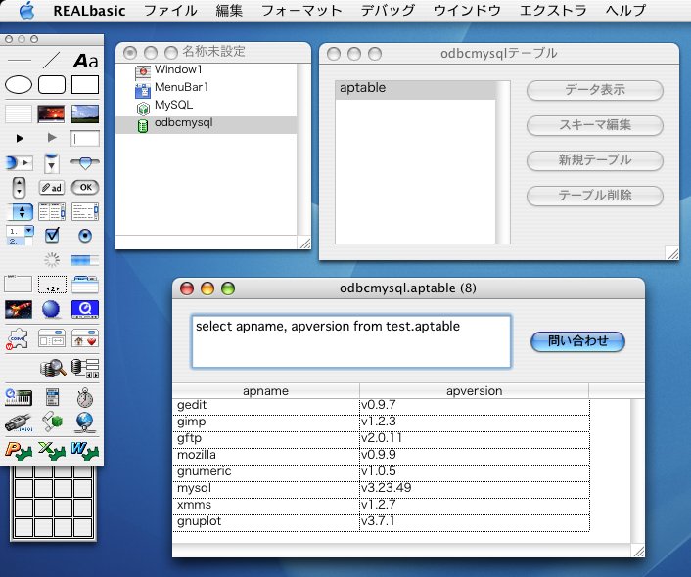The image size is (691, 577).
Task: Pick the disclosure triangle control tool
Action: (19, 138)
